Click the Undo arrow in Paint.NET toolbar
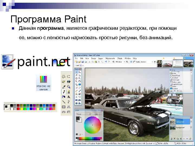Viewport: 195px width, 146px height. click(106, 62)
